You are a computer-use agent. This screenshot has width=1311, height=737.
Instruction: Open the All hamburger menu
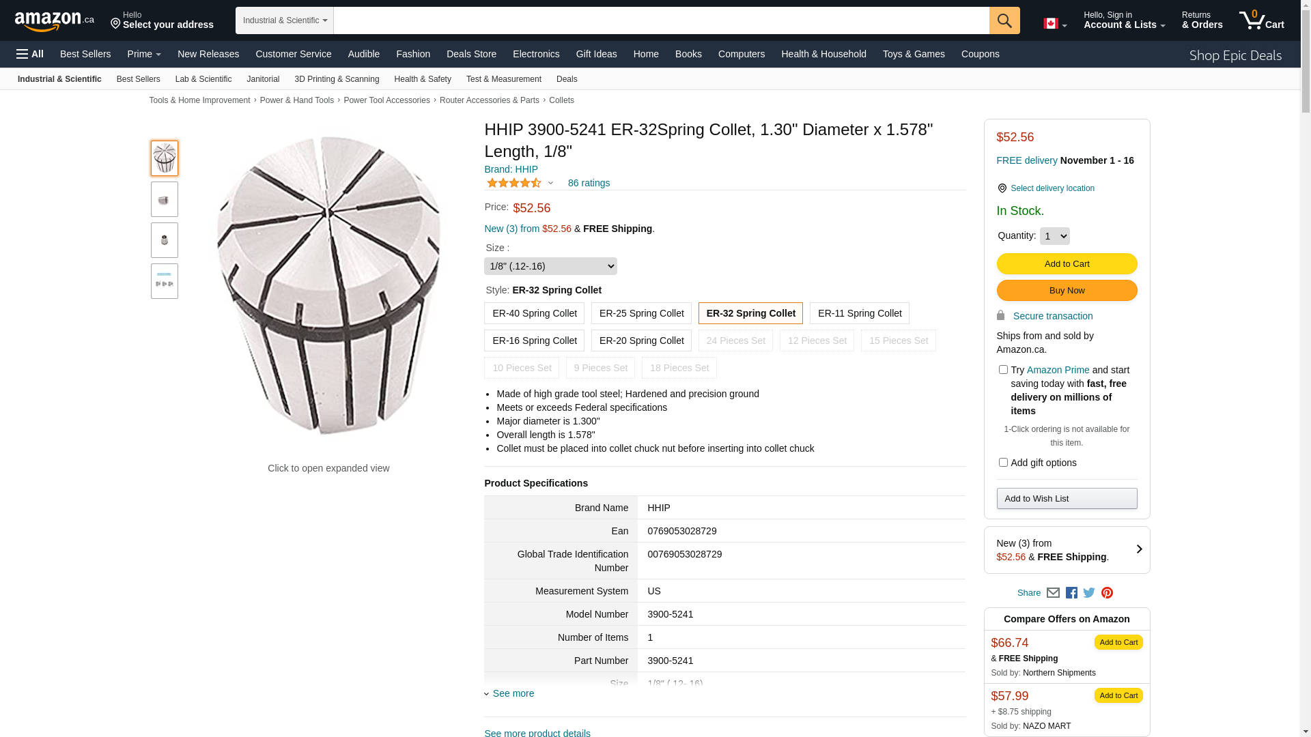point(30,54)
